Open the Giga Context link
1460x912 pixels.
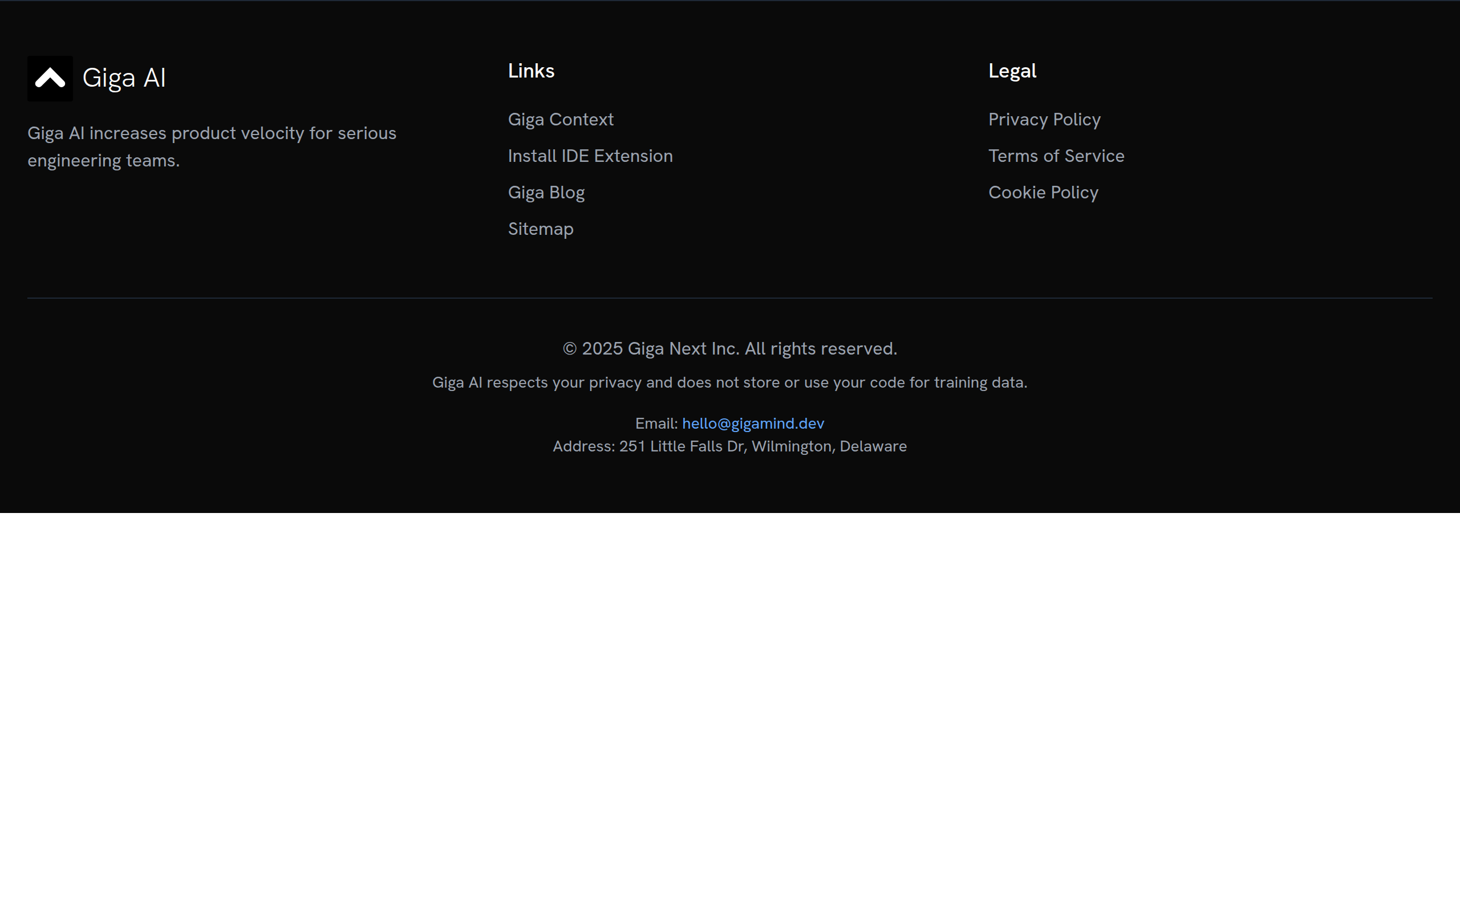coord(561,120)
